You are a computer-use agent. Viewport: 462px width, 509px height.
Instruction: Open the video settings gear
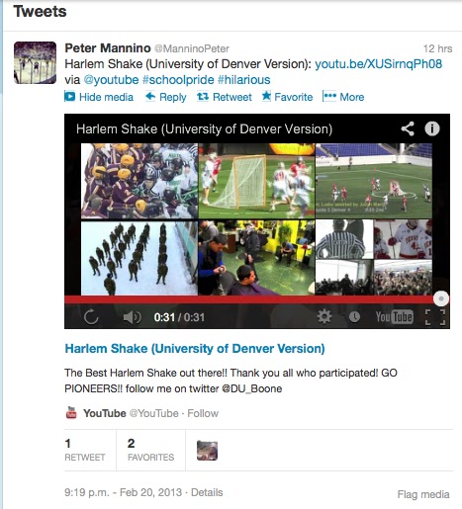coord(324,317)
